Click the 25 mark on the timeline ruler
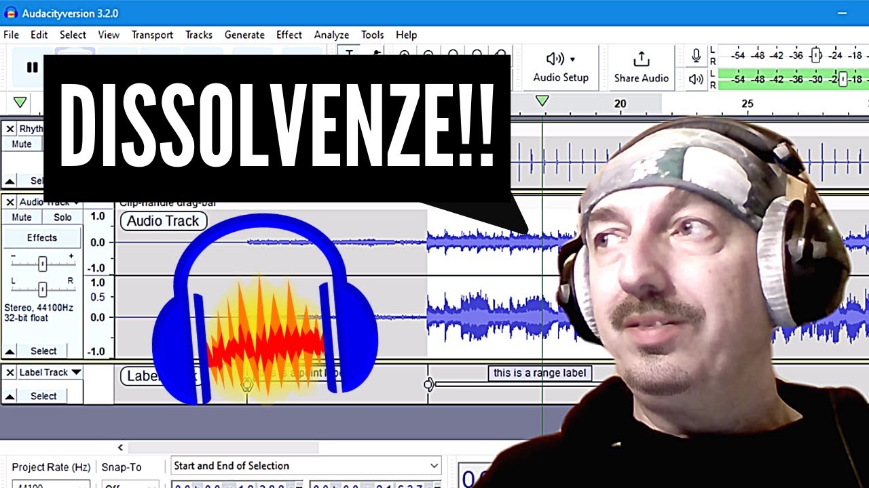This screenshot has width=869, height=488. 747,104
